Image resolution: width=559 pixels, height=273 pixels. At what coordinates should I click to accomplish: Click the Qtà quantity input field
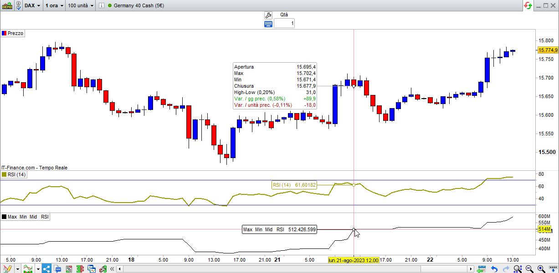pyautogui.click(x=284, y=23)
